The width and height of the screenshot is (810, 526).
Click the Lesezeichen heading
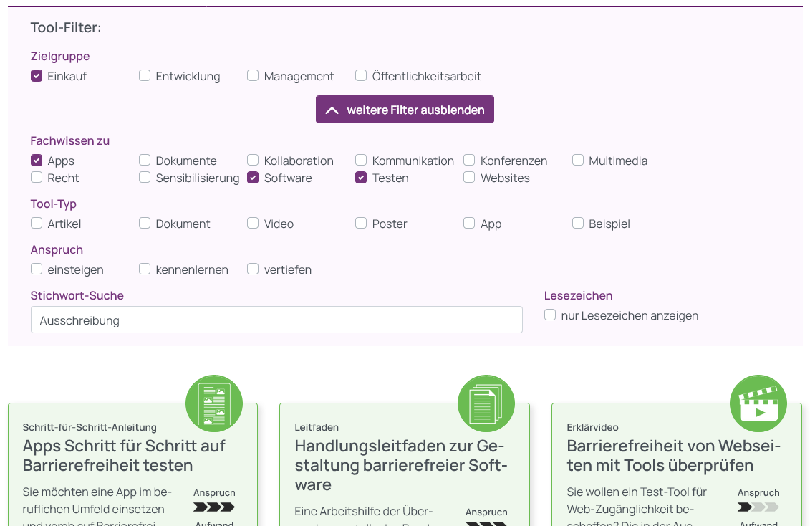pos(578,295)
